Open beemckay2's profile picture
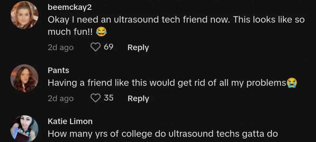316x142 pixels. 24,15
